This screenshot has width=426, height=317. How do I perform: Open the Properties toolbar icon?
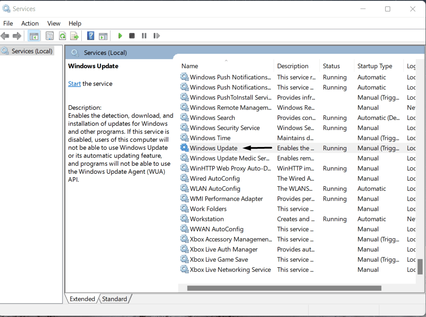coord(50,36)
